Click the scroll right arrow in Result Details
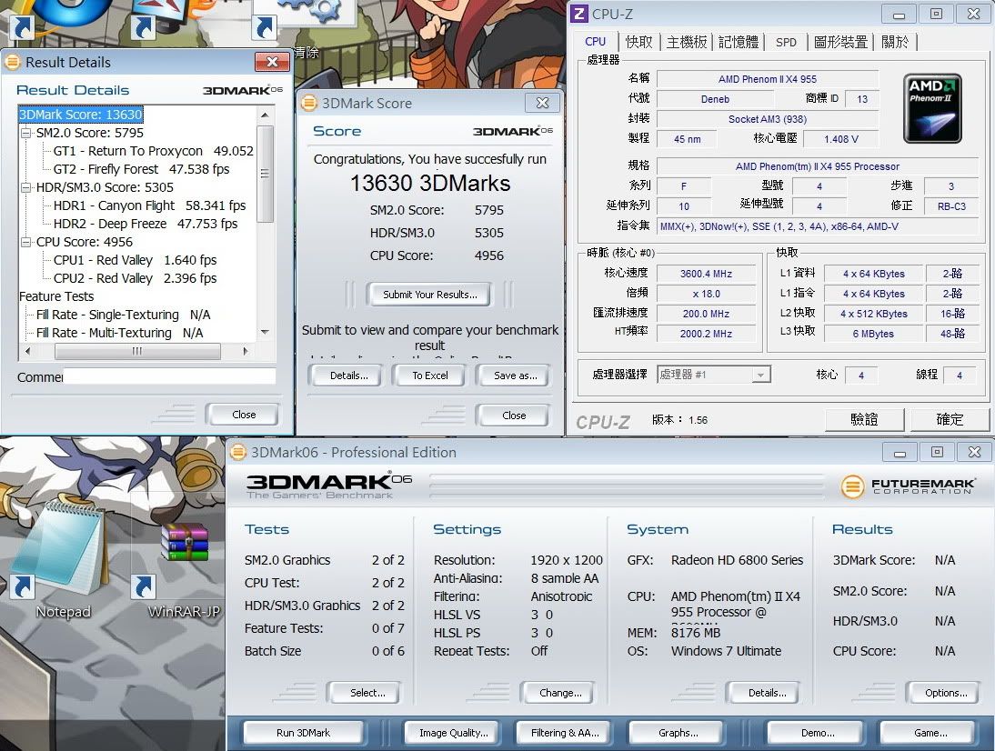This screenshot has height=751, width=995. click(245, 351)
